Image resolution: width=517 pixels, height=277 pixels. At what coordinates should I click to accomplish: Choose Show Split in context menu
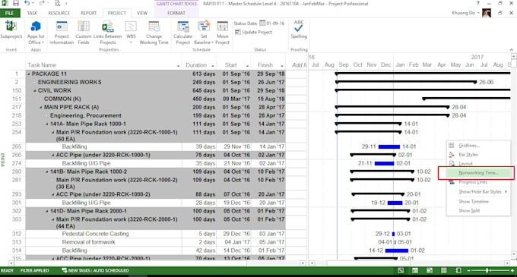[x=478, y=210]
